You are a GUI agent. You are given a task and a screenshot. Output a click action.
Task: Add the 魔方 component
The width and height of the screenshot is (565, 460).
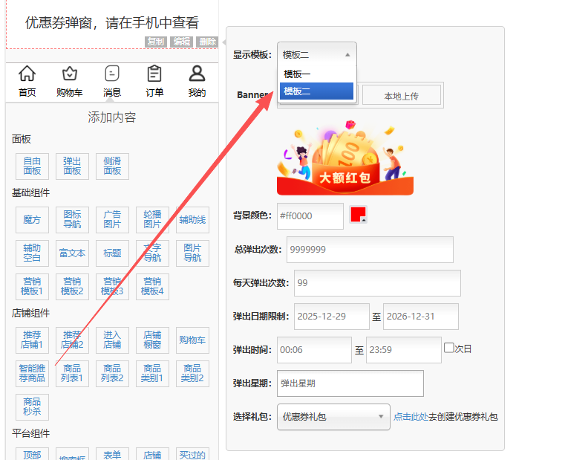(x=32, y=220)
